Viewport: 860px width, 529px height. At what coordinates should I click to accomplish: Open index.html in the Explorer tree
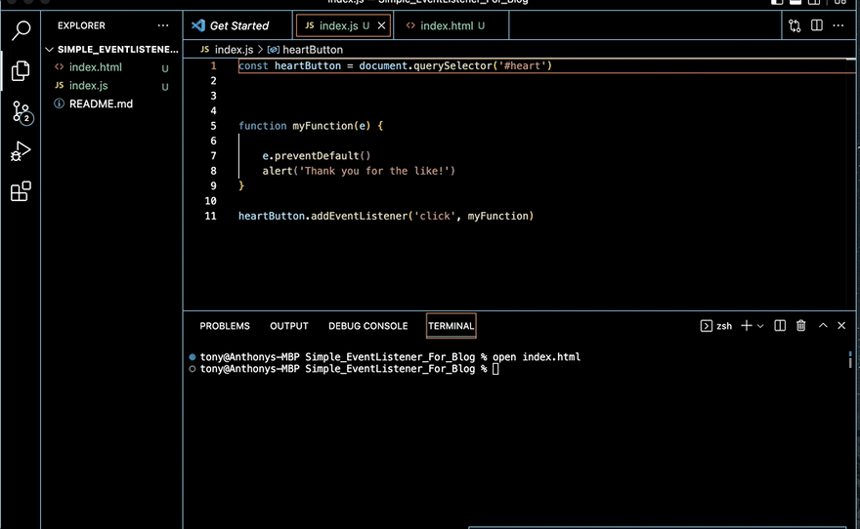96,67
